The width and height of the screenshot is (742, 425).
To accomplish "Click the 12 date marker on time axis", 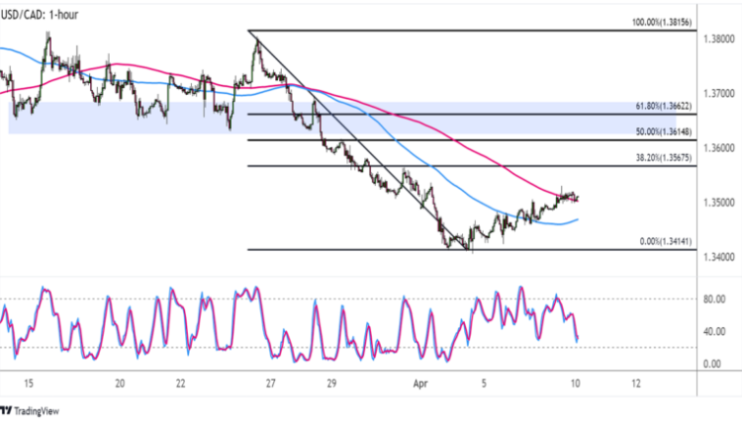I will pyautogui.click(x=635, y=382).
